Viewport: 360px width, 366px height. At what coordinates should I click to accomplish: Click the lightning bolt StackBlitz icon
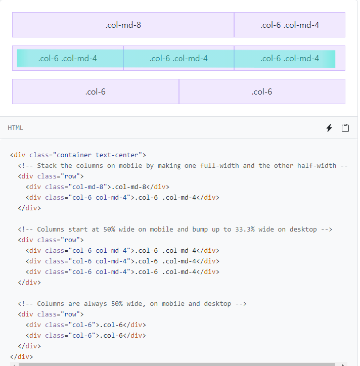click(329, 128)
